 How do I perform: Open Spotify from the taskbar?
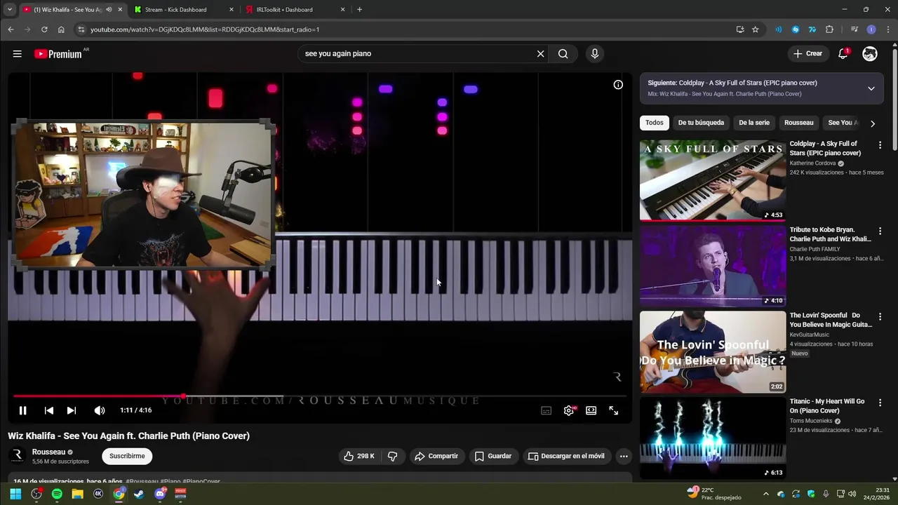coord(57,494)
